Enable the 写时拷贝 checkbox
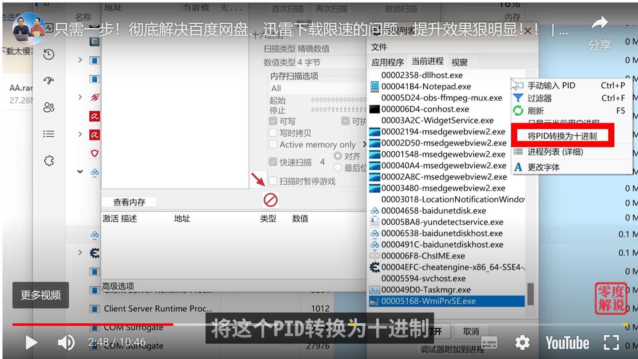Viewport: 638px width, 359px height. [273, 133]
